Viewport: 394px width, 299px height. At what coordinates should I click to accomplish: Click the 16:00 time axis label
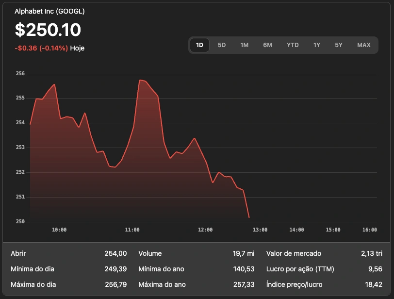click(x=369, y=230)
